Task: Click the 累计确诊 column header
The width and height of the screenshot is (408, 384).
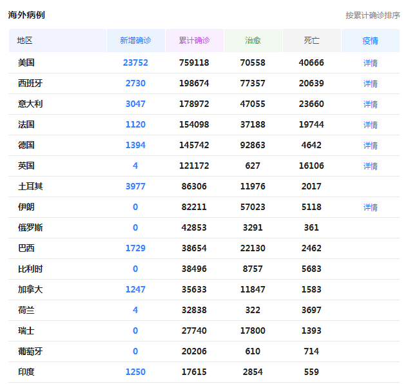Action: coord(195,41)
